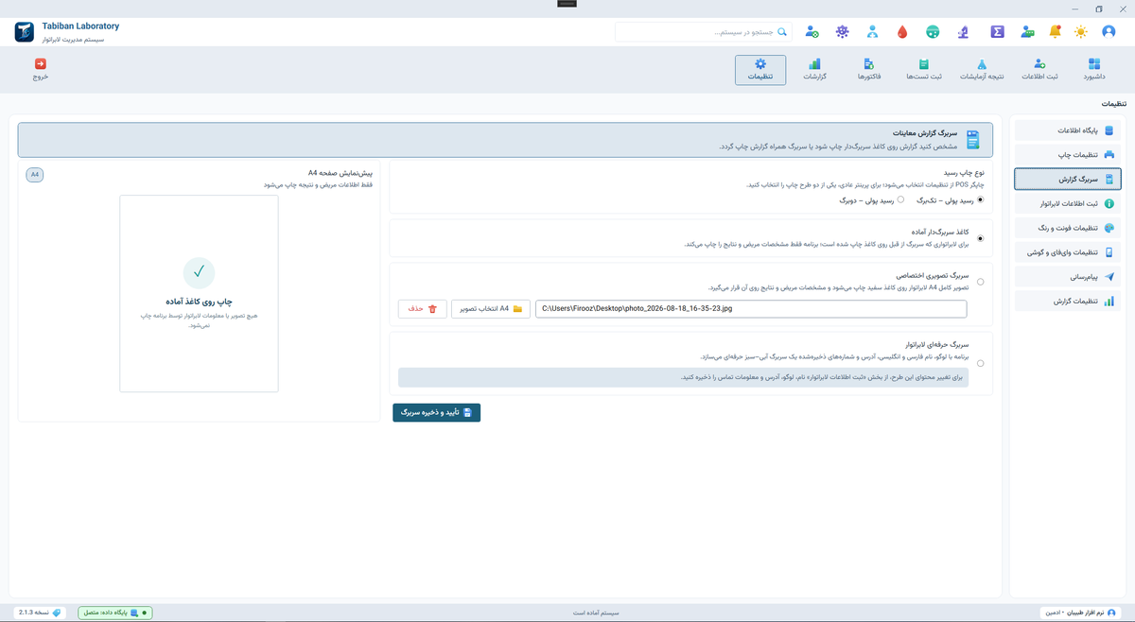1135x622 pixels.
Task: Open the notifications bell icon
Action: tap(1055, 31)
